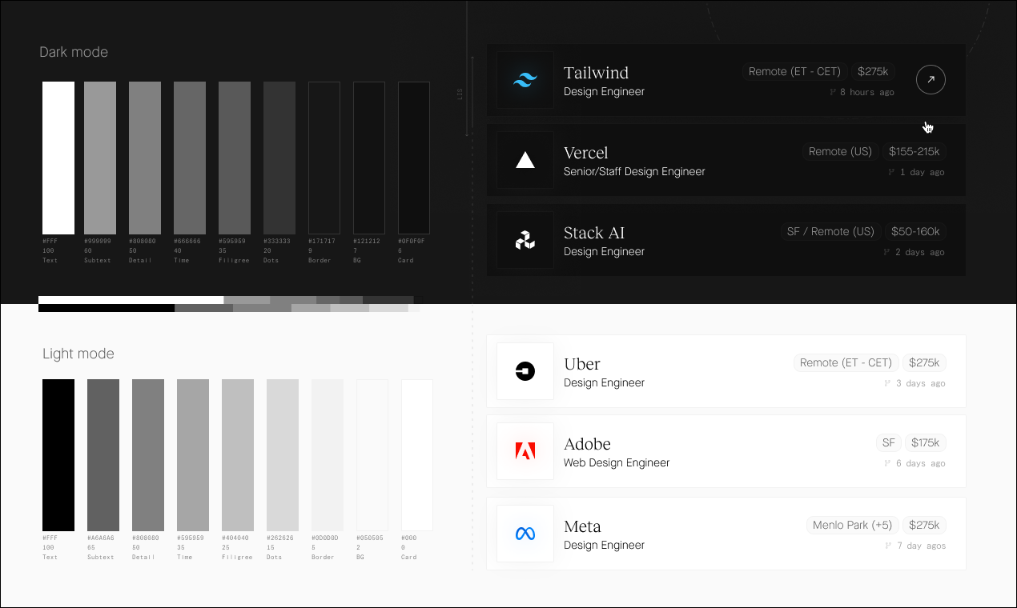Click the Adobe logo icon

pyautogui.click(x=525, y=451)
